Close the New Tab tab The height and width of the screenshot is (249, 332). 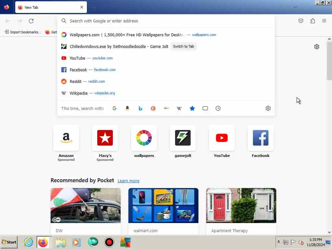82,7
